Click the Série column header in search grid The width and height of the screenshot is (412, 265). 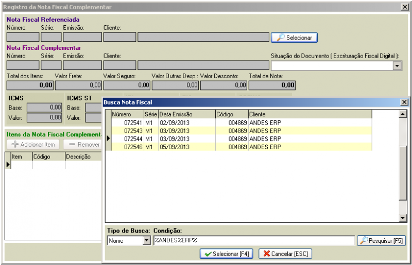pyautogui.click(x=151, y=114)
